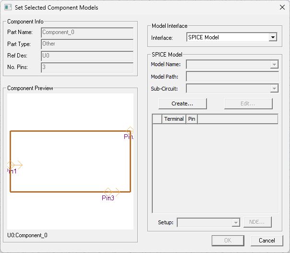
Task: Click the Pin column header
Action: pyautogui.click(x=192, y=119)
